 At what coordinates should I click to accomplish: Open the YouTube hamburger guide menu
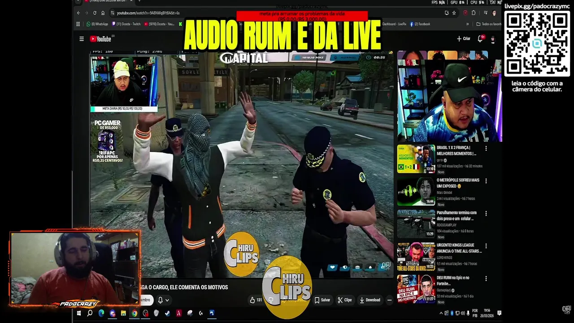click(82, 39)
